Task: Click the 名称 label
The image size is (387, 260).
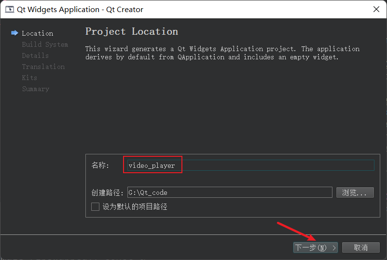Action: coord(100,165)
